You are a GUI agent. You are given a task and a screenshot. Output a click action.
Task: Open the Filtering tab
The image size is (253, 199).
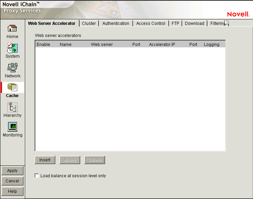[217, 23]
